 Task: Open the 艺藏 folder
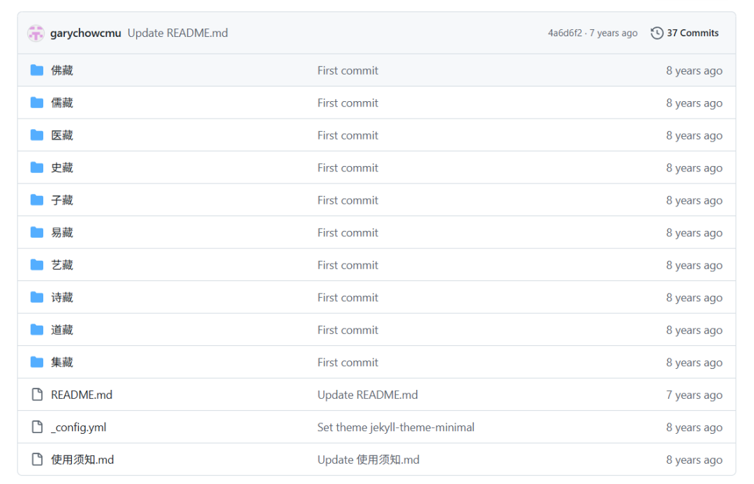pos(62,265)
